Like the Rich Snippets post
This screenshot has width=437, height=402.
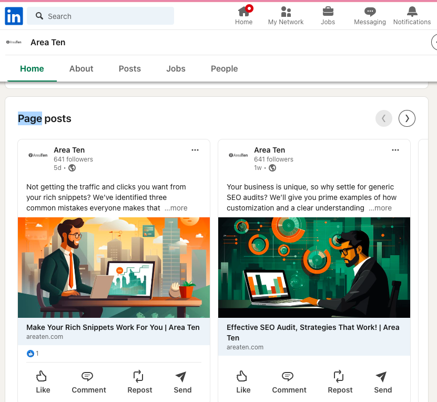click(43, 382)
